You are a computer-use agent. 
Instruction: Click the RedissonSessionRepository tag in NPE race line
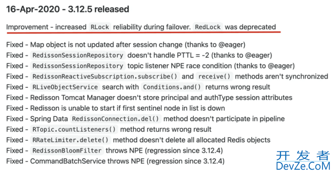click(x=78, y=66)
